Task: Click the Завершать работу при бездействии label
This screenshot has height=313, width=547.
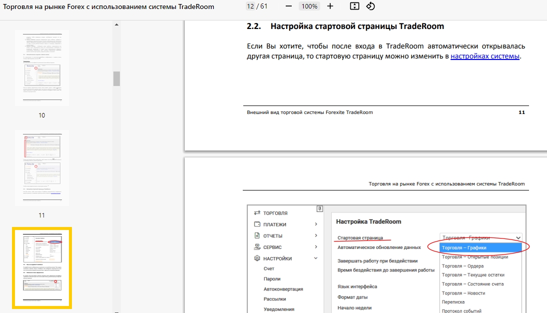Action: pyautogui.click(x=378, y=261)
